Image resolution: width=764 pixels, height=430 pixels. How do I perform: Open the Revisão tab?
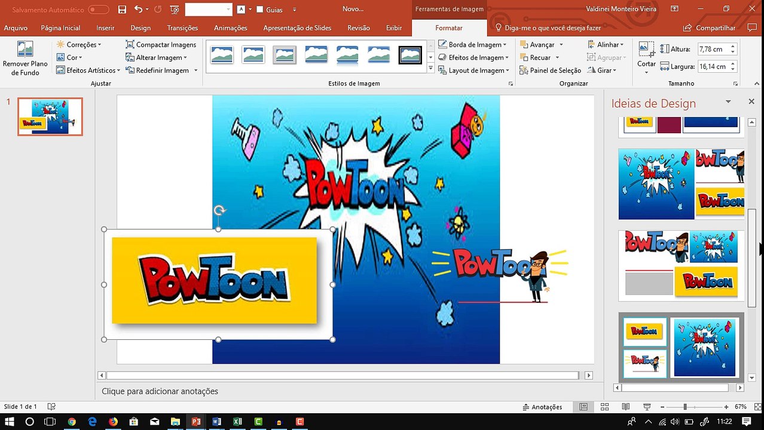359,28
